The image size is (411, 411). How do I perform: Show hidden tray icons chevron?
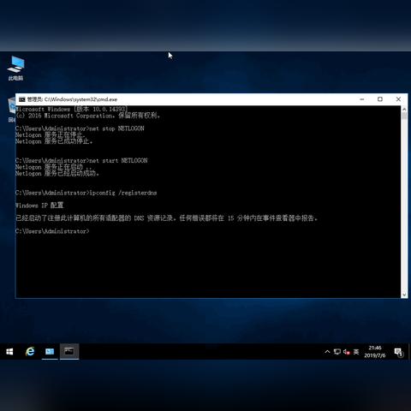327,352
